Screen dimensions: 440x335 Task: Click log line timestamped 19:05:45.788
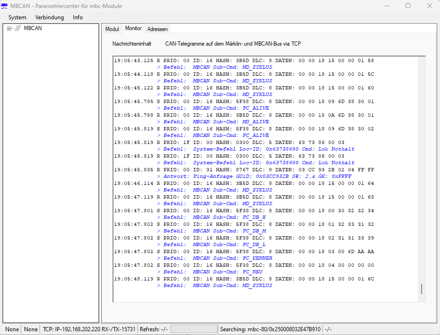[x=244, y=115]
